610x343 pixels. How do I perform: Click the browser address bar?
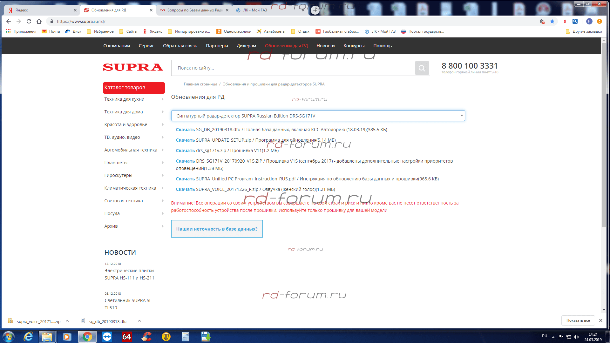click(292, 21)
